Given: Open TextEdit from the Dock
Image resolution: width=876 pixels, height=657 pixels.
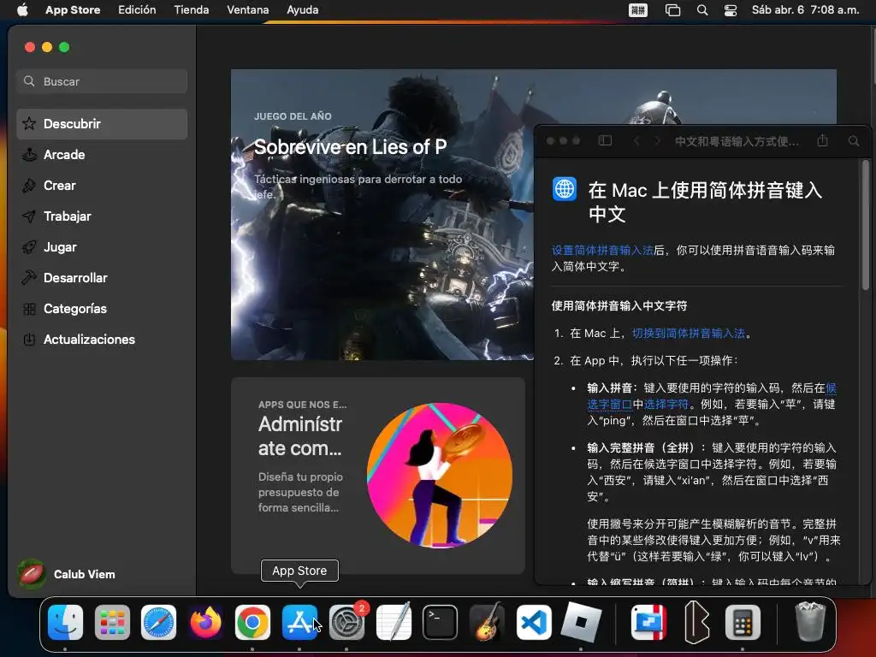Looking at the screenshot, I should [394, 622].
